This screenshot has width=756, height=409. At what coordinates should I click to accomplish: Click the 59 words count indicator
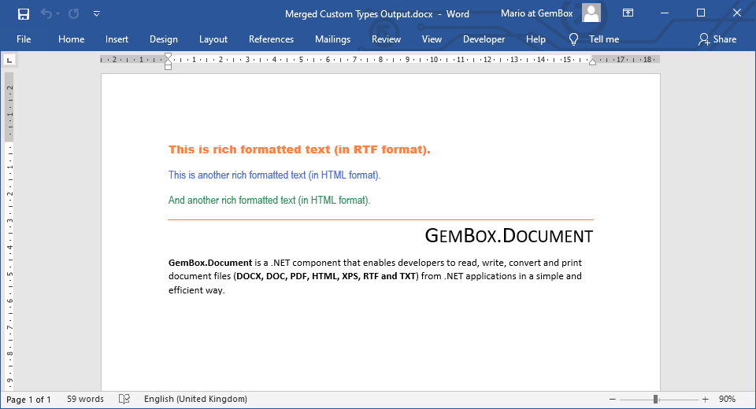pos(85,400)
